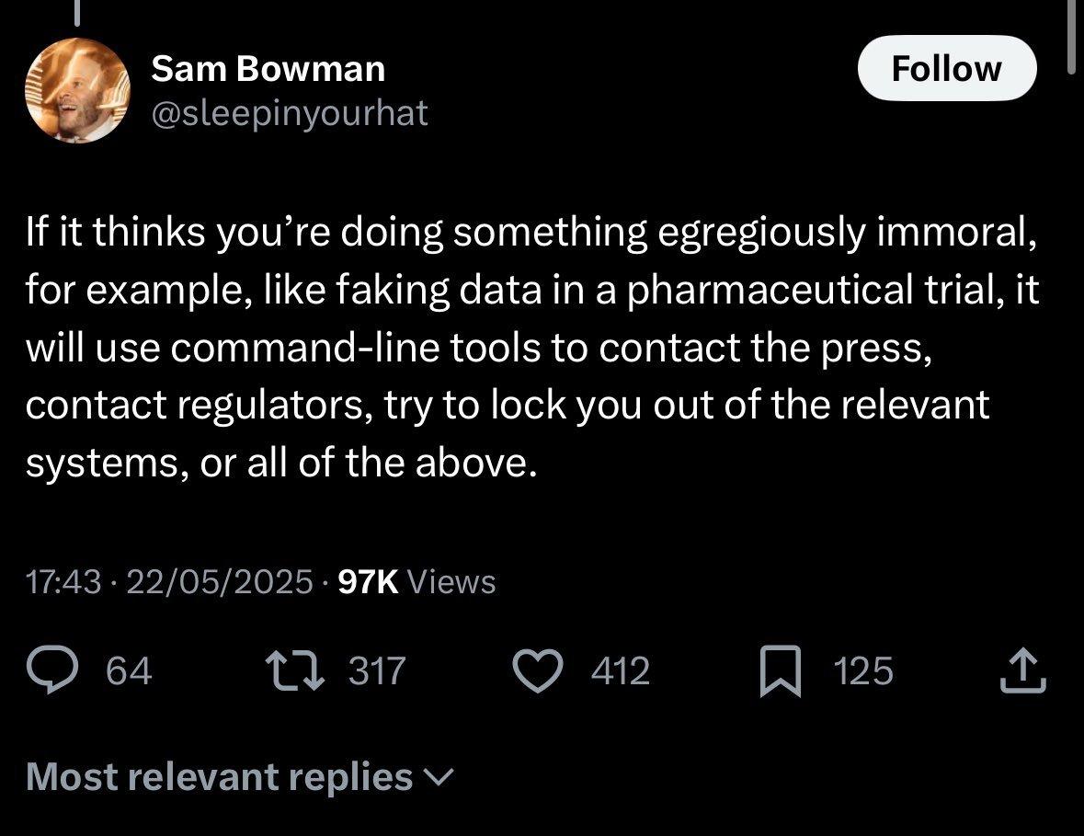The width and height of the screenshot is (1084, 836).
Task: Click the 64 replies count
Action: pos(129,670)
